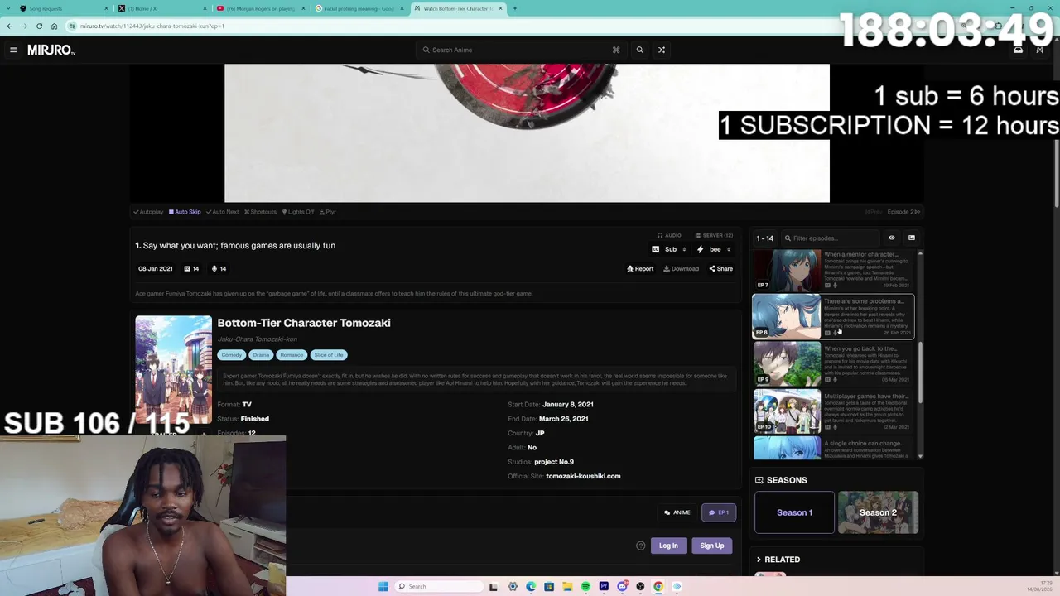This screenshot has height=596, width=1060.
Task: Click the help question mark icon beside Log In
Action: point(640,546)
